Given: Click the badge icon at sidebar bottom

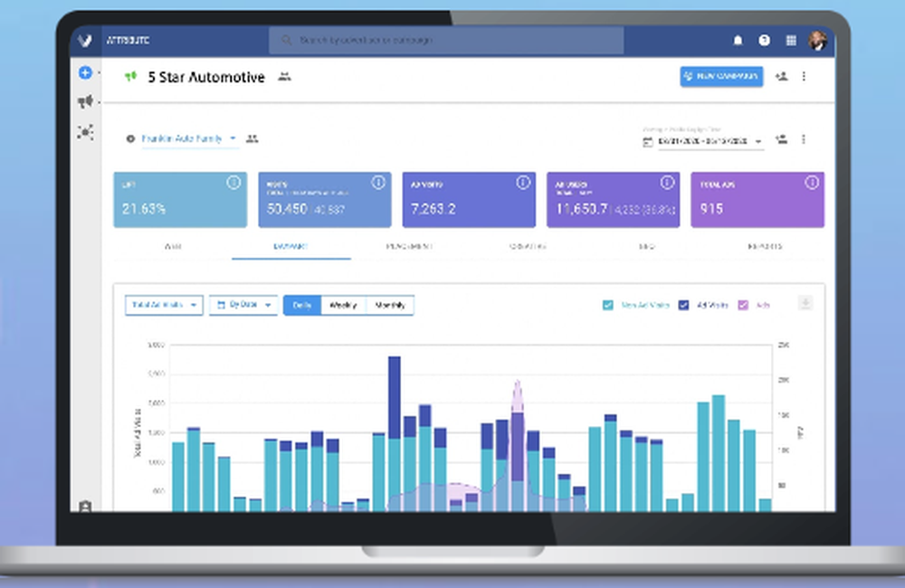Looking at the screenshot, I should coord(85,506).
